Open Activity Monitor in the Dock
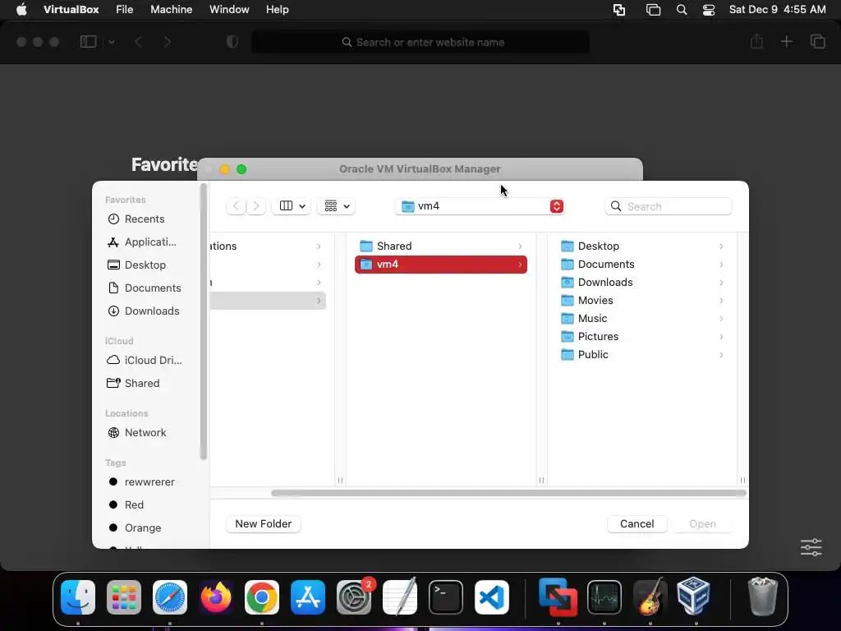Viewport: 841px width, 631px height. (604, 597)
